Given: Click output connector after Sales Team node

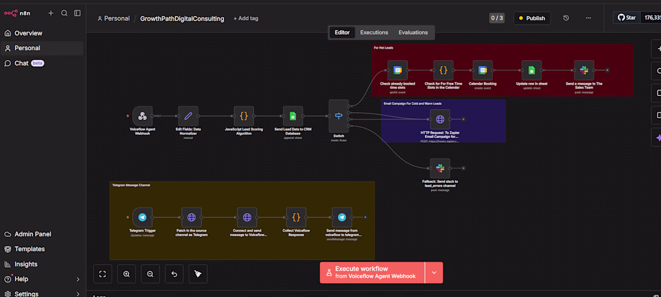Looking at the screenshot, I should point(607,70).
